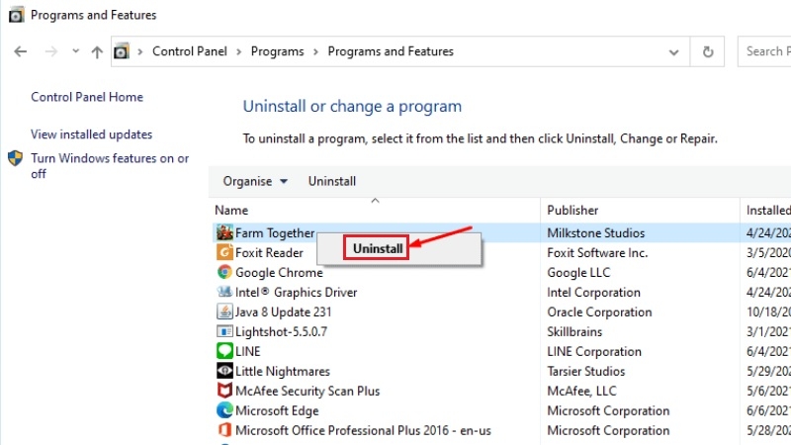
Task: Click the Back navigation arrow
Action: [x=20, y=51]
